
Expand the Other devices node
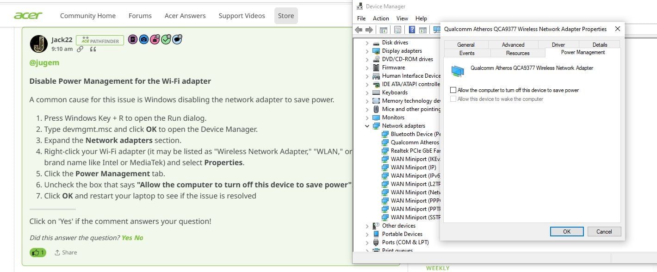(x=367, y=226)
